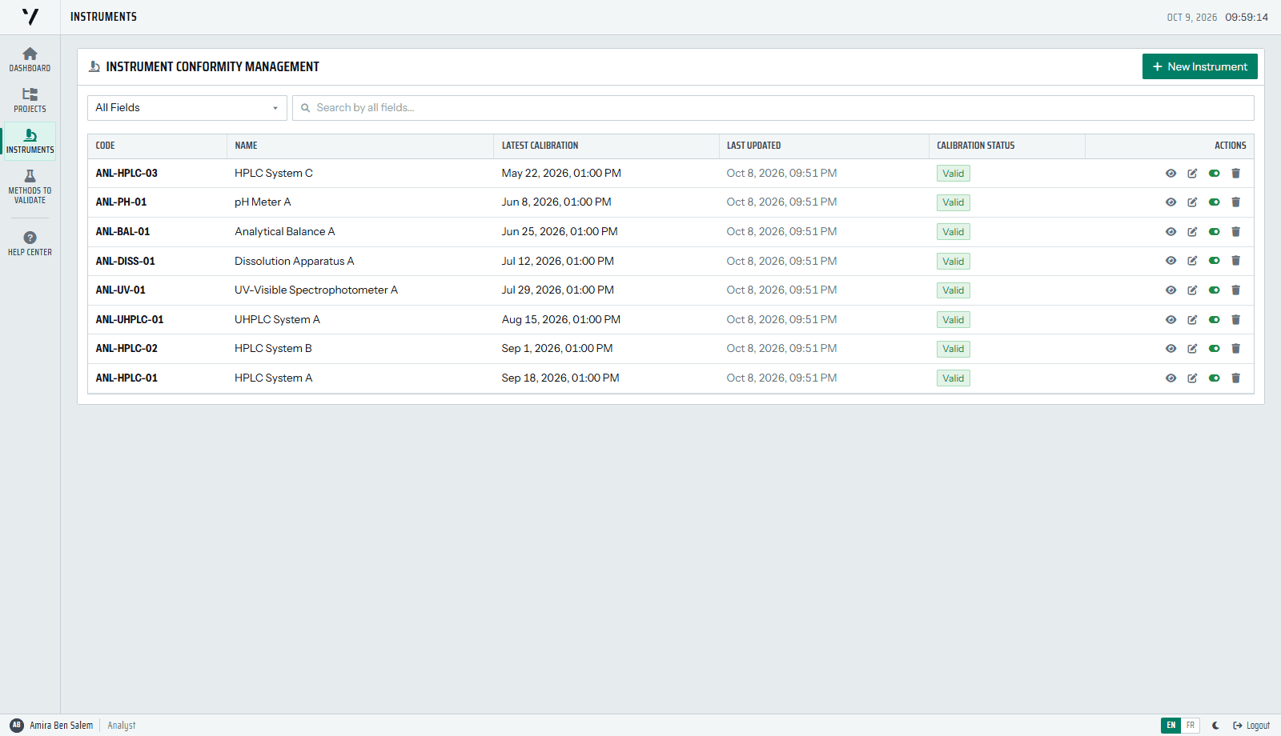Viewport: 1281px width, 736px height.
Task: Delete the Analytical Balance A instrument
Action: 1235,232
